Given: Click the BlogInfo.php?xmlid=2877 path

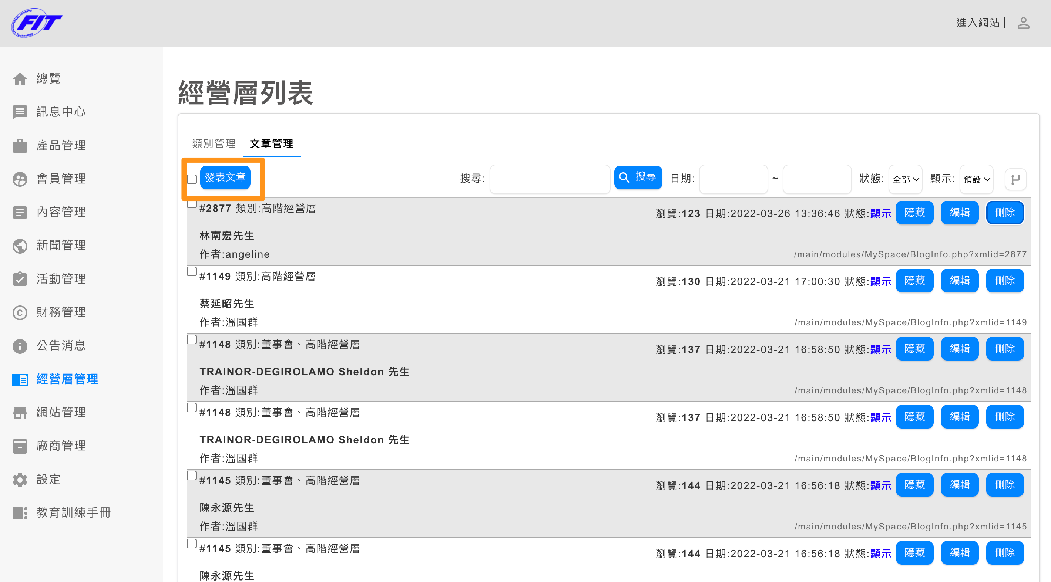Looking at the screenshot, I should (x=910, y=254).
